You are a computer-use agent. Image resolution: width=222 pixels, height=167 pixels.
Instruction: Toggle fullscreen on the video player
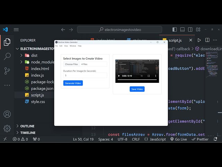pyautogui.click(x=148, y=76)
